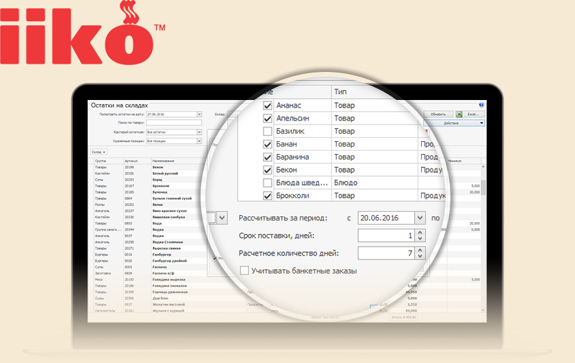575x363 pixels.
Task: Increase Срок поставки days with up arrow
Action: pyautogui.click(x=420, y=232)
